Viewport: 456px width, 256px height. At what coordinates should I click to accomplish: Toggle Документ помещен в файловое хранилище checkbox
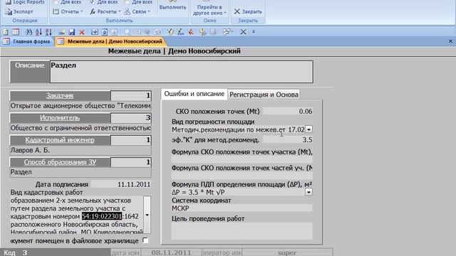pos(145,240)
